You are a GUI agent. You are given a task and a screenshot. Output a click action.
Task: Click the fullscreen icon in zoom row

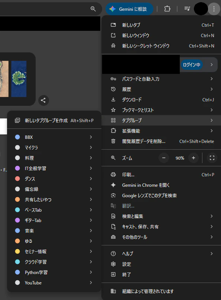212,158
